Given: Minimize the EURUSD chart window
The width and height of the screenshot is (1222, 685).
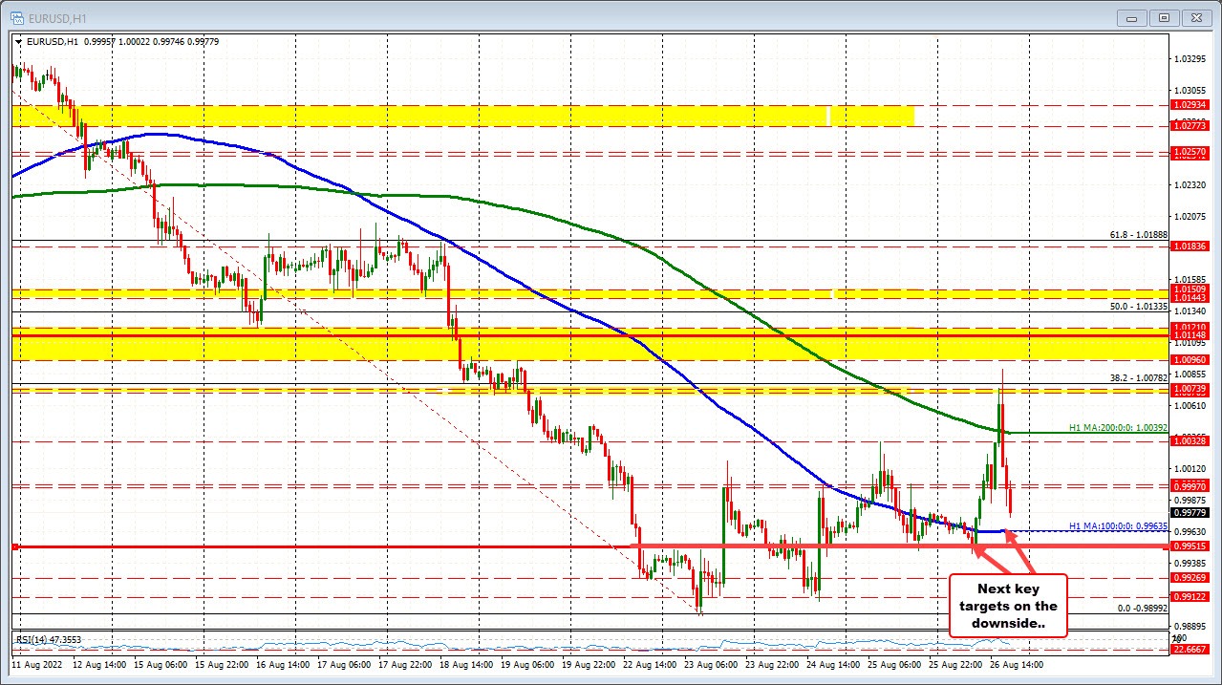Looking at the screenshot, I should (1130, 17).
